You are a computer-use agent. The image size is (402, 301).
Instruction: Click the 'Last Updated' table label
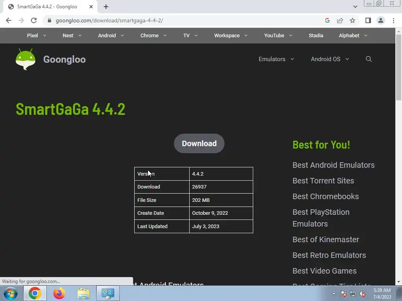point(152,226)
